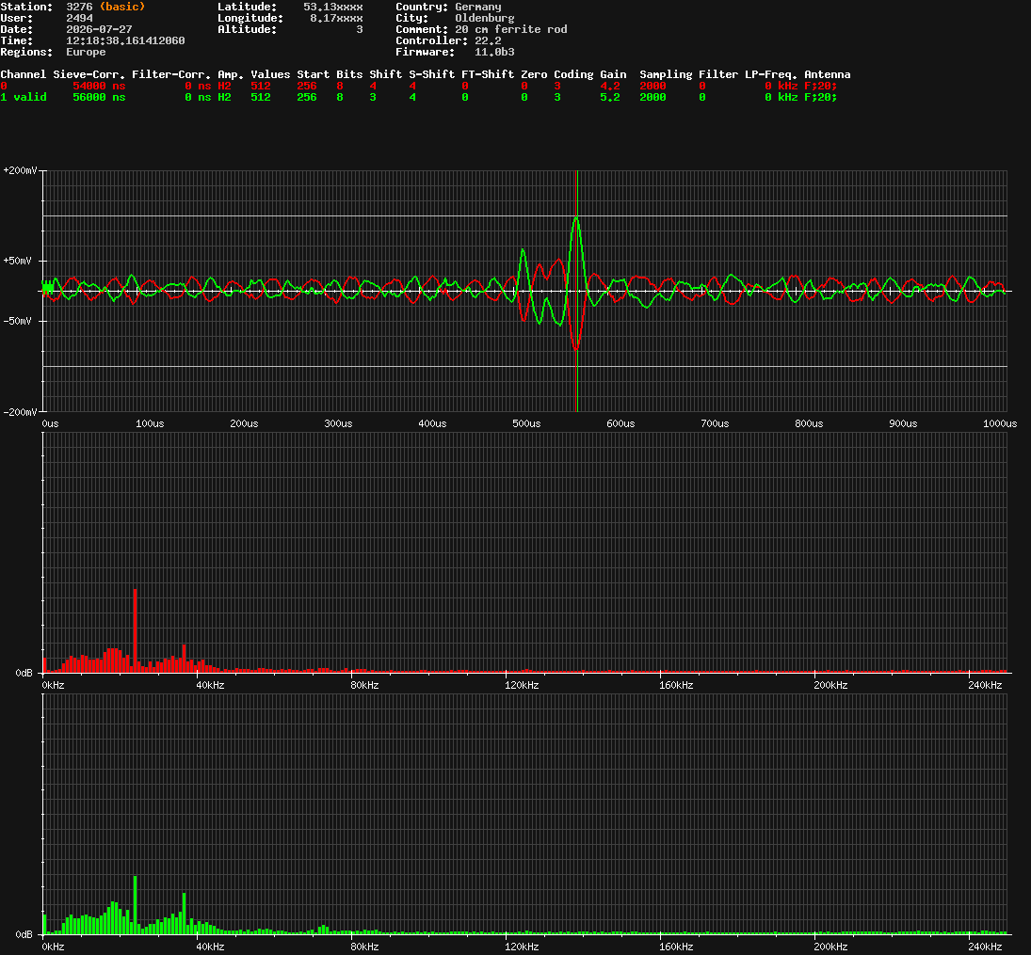The height and width of the screenshot is (955, 1031).
Task: Select the green "1 valid" channel entry
Action: click(23, 97)
